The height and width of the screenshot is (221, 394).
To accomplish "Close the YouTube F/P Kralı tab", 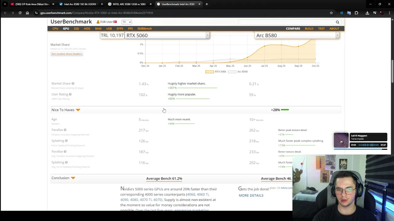I will coord(53,4).
